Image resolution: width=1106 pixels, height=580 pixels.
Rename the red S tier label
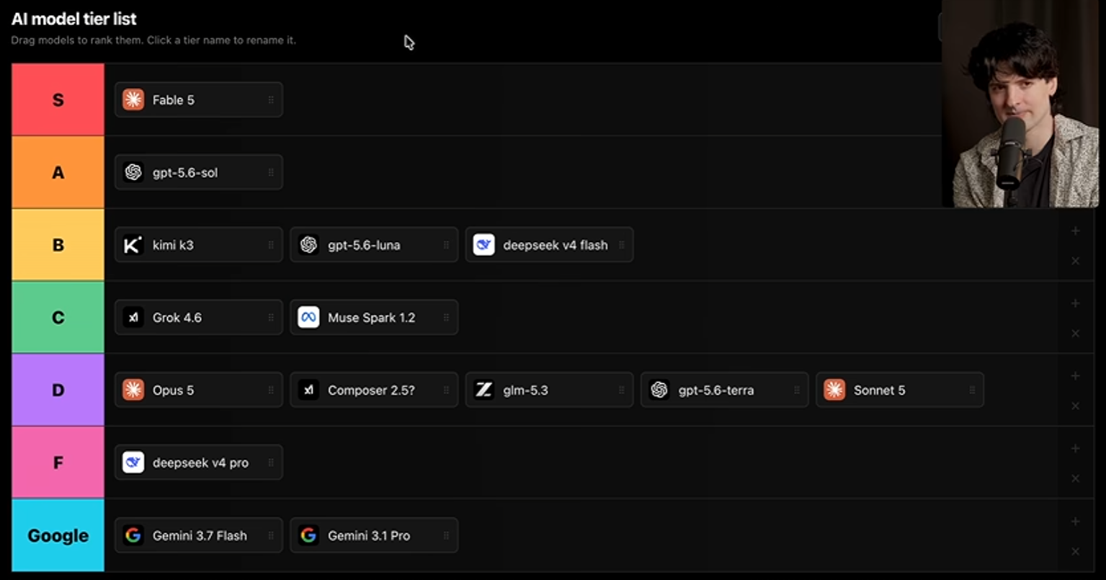(x=58, y=100)
